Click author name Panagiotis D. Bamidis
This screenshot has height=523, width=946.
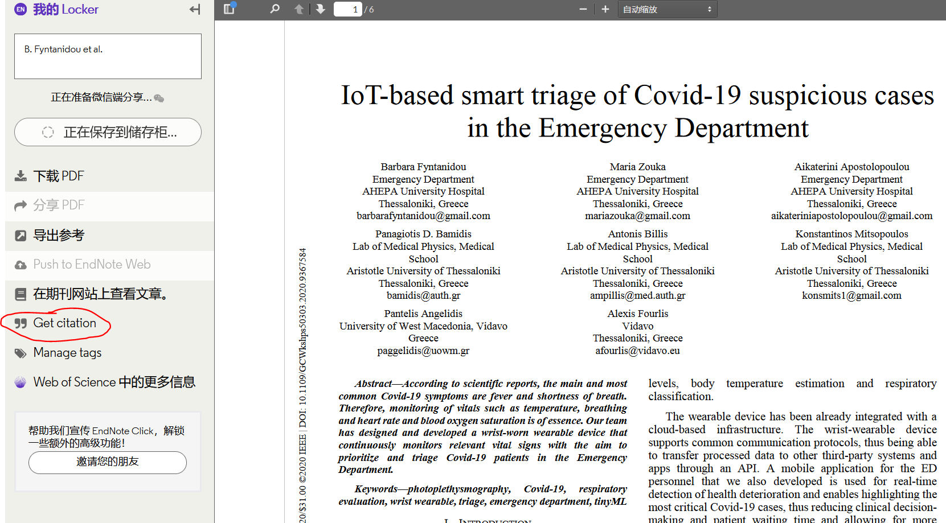[423, 234]
